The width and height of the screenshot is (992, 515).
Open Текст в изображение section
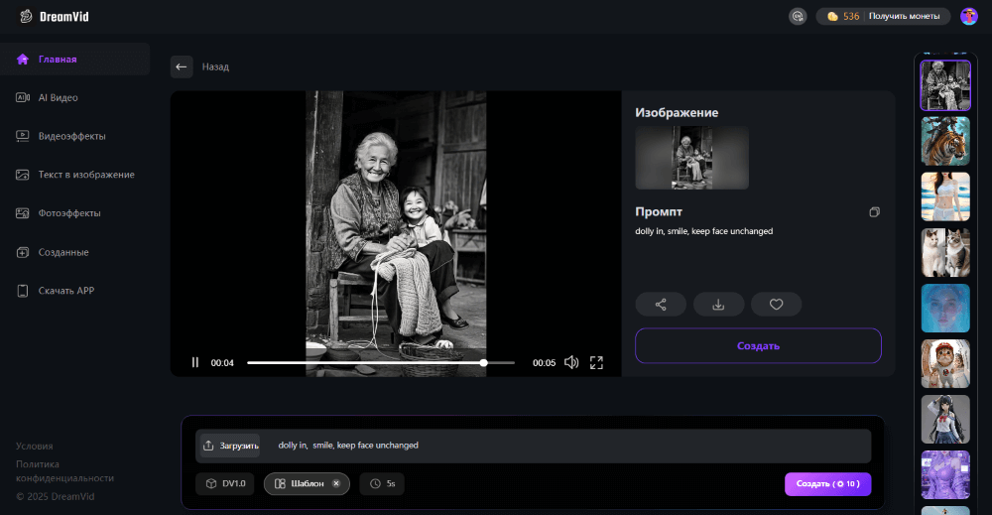pos(74,175)
